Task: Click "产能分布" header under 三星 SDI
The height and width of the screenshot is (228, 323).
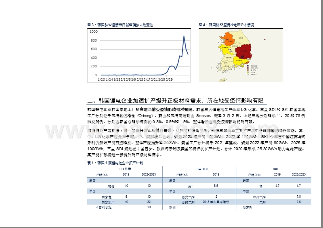Action: tap(182, 175)
